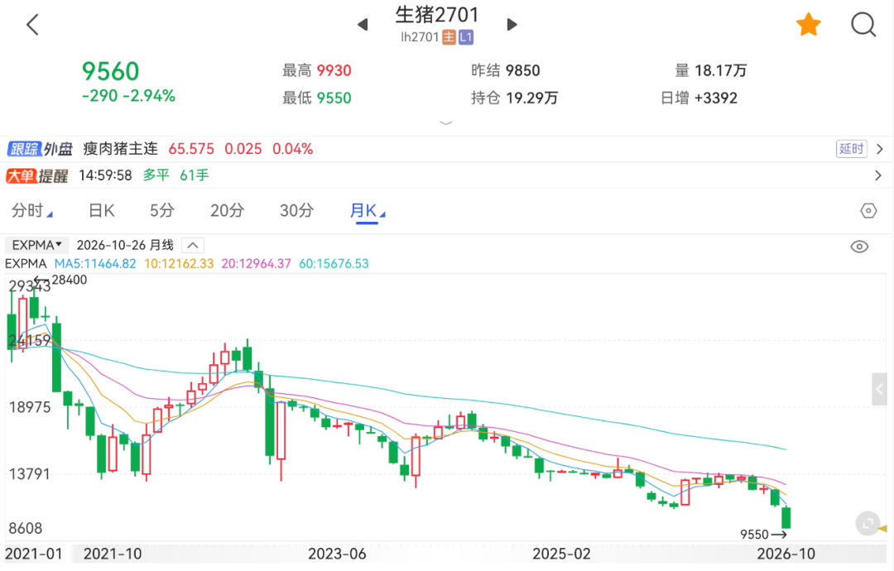Image resolution: width=894 pixels, height=571 pixels.
Task: Expand the quote details chevron
Action: pyautogui.click(x=446, y=123)
